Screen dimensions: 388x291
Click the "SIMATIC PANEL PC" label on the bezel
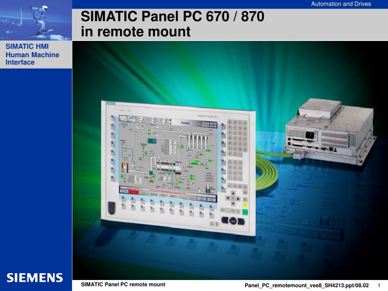(207, 116)
